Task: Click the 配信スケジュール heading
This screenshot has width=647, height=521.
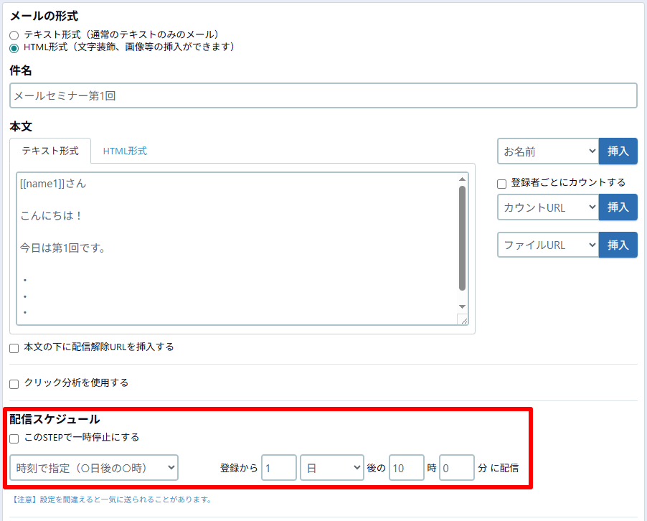Action: pyautogui.click(x=55, y=419)
